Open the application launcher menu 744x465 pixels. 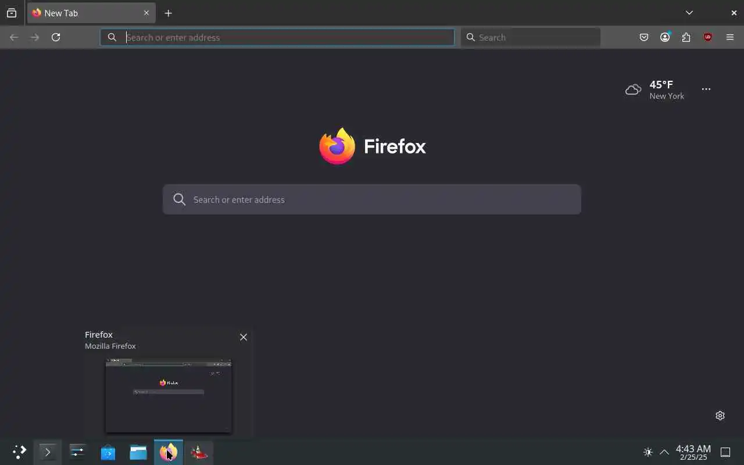coord(19,452)
